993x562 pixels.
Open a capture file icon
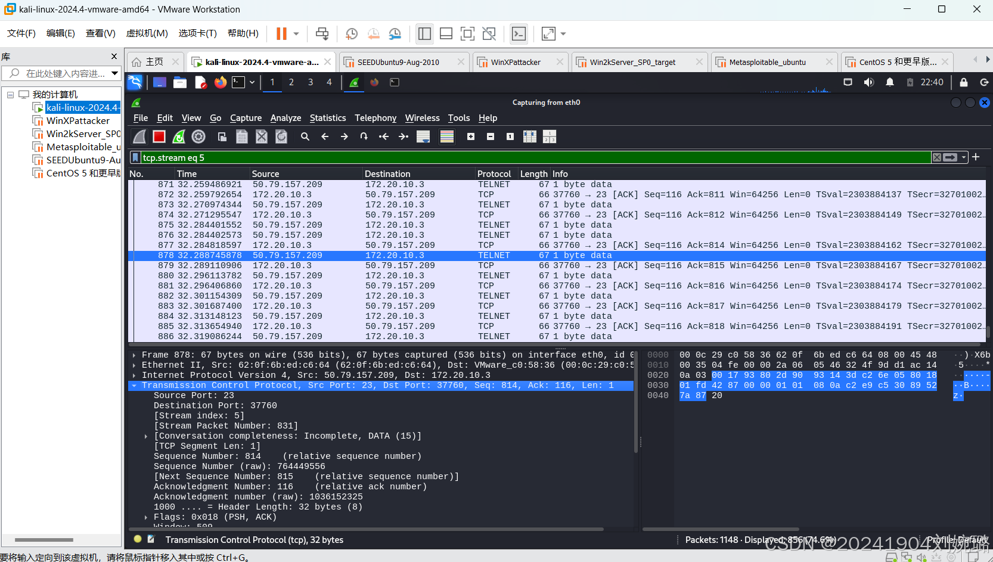point(222,137)
